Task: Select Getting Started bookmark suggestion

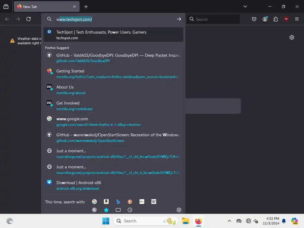Action: (x=113, y=74)
